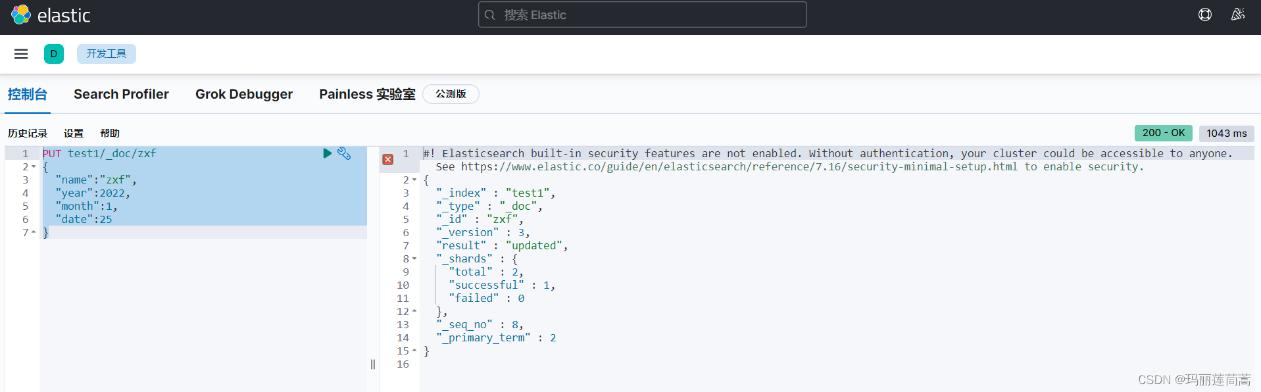
Task: Click the red warning icon in the output
Action: [388, 159]
